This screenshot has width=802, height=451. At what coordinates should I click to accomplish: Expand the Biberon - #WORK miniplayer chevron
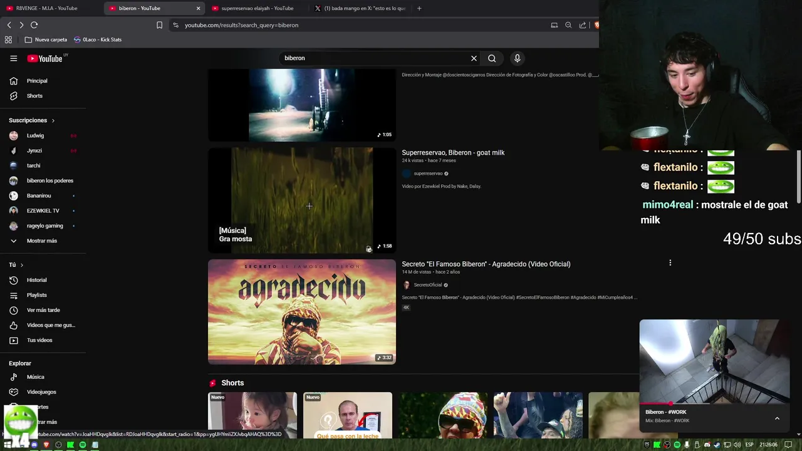(777, 418)
